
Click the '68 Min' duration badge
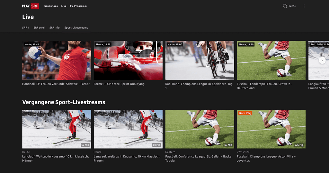pyautogui.click(x=156, y=145)
